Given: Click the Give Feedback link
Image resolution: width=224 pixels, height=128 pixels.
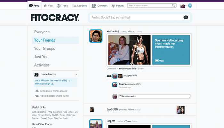Looking at the screenshot, I should [x=61, y=118].
